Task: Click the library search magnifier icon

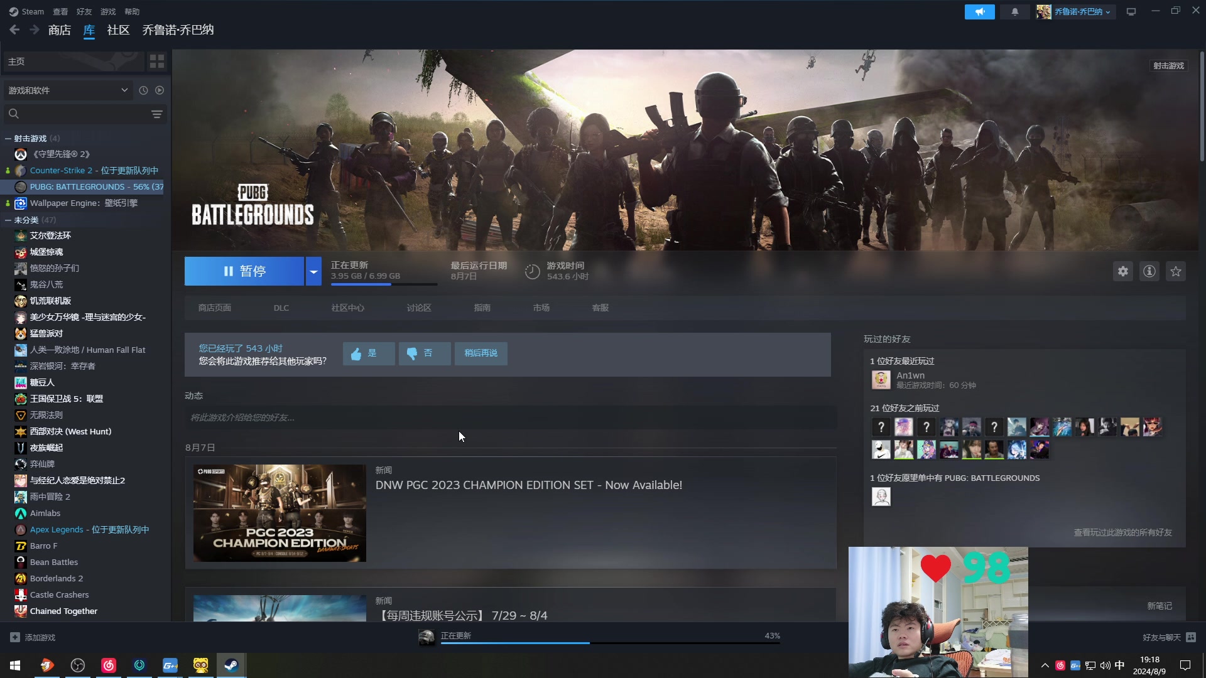Action: click(x=14, y=114)
